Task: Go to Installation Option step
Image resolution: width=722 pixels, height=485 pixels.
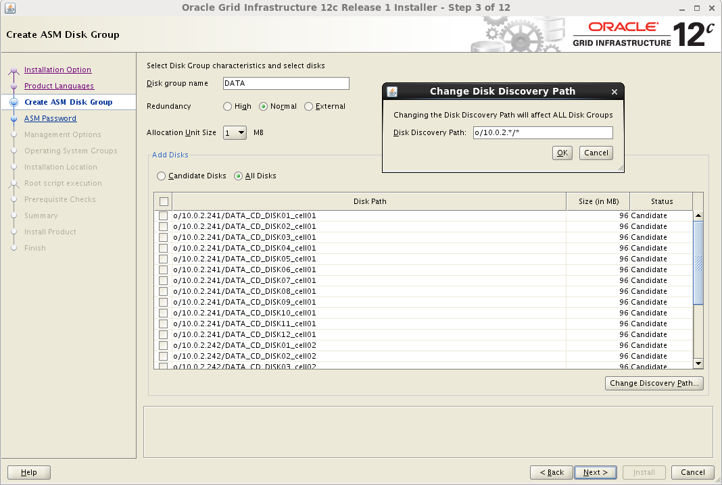Action: point(57,70)
